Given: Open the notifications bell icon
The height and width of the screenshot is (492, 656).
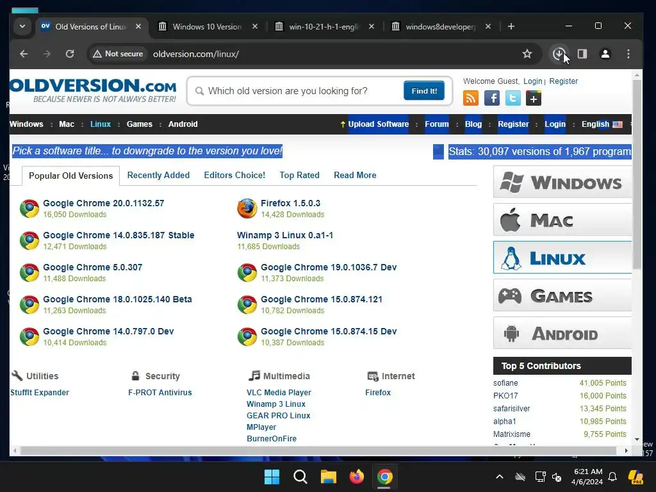Looking at the screenshot, I should click(612, 477).
